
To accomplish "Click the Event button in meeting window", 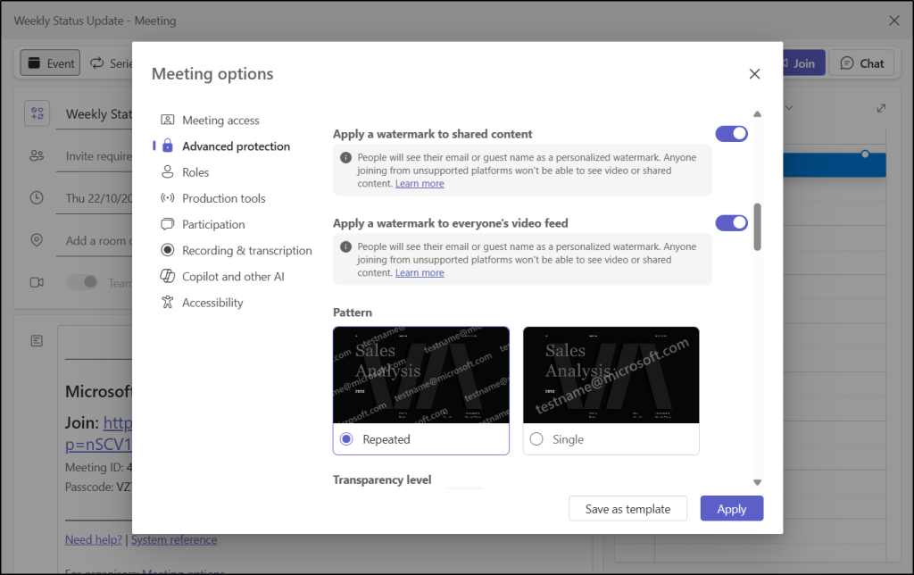I will (x=51, y=63).
